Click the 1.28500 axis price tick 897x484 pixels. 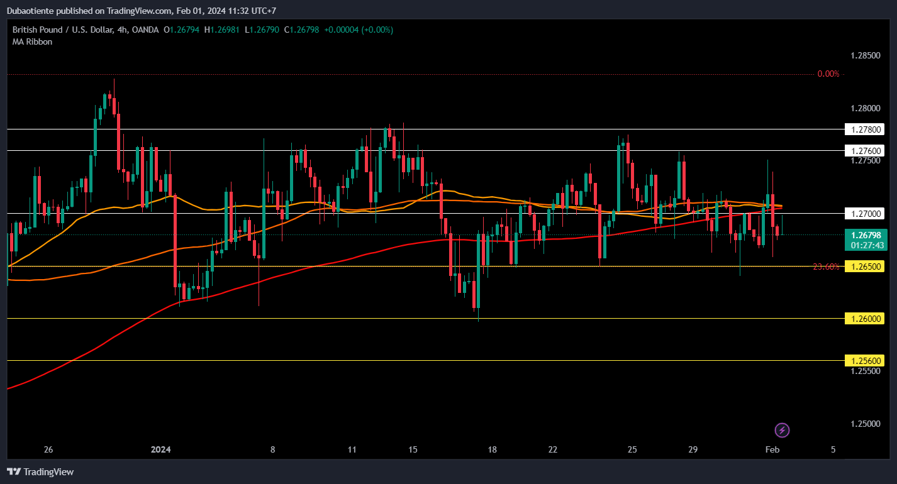point(866,56)
